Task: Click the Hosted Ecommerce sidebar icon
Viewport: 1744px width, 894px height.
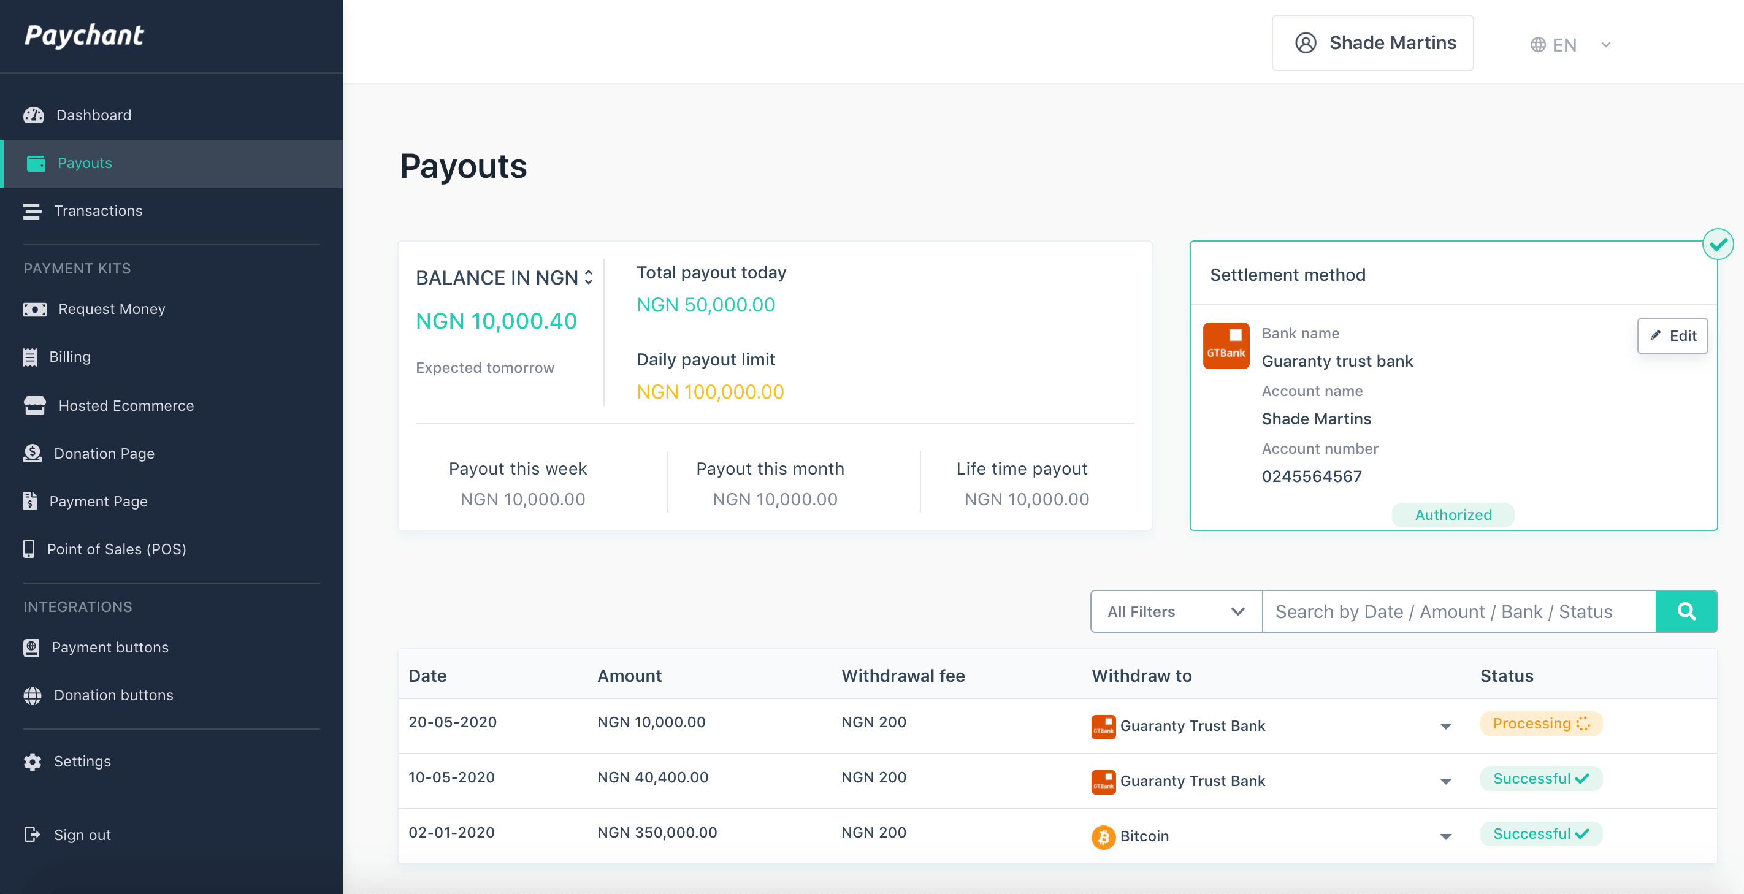Action: tap(33, 405)
